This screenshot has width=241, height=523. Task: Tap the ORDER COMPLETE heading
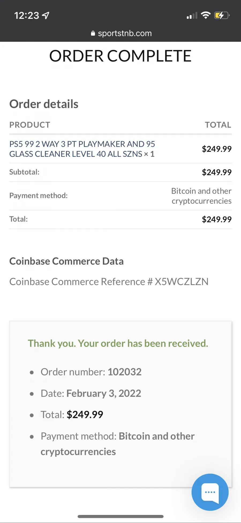pos(120,56)
